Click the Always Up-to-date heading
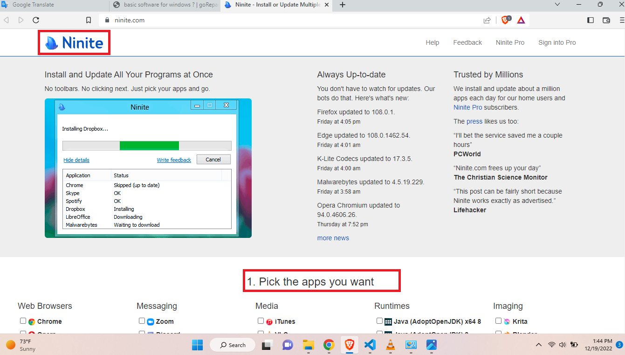 [x=351, y=75]
